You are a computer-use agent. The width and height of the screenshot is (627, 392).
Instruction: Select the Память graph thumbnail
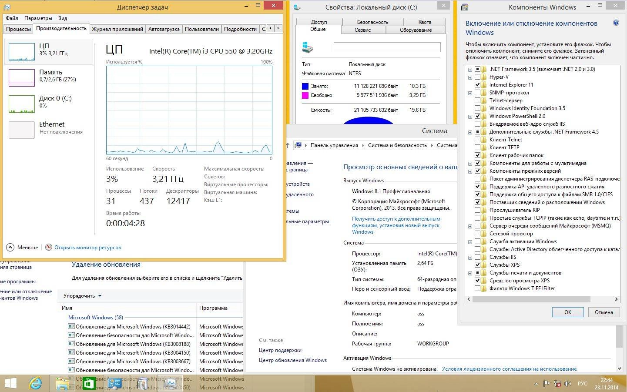point(22,78)
